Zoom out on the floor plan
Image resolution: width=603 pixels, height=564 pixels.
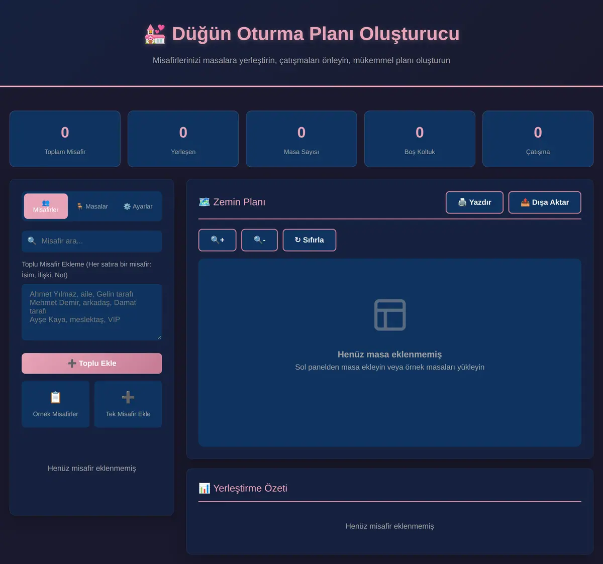[259, 240]
